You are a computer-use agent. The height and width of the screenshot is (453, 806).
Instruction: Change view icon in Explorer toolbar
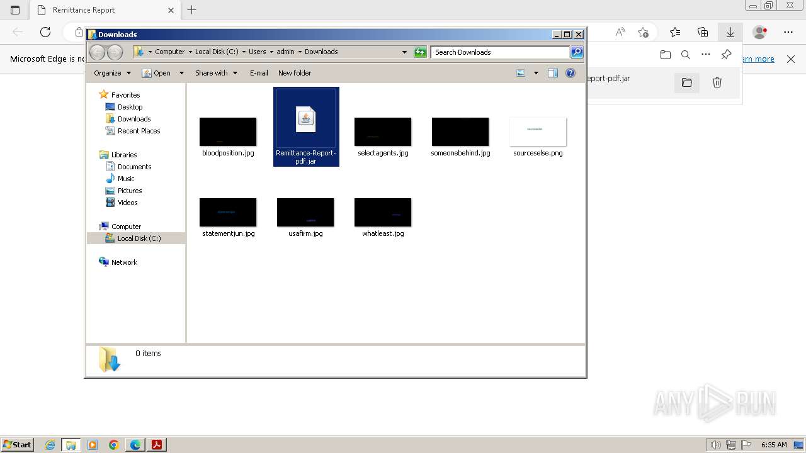[x=521, y=73]
